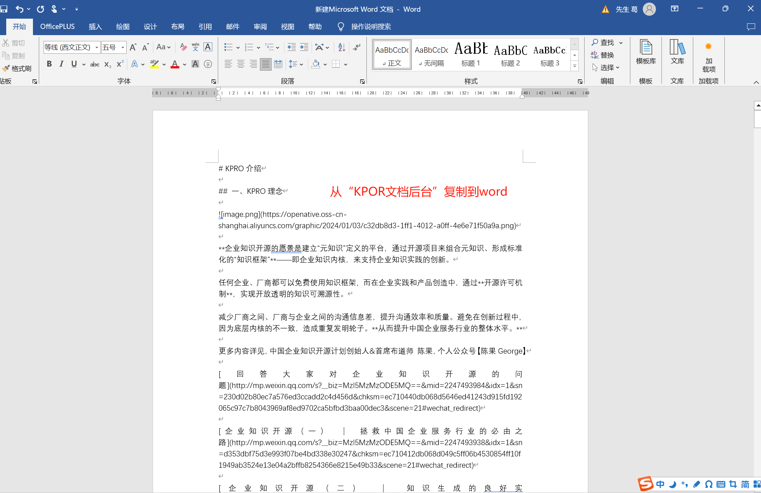The image size is (761, 493).
Task: Open the Change Case (Aa) dropdown
Action: tap(163, 47)
